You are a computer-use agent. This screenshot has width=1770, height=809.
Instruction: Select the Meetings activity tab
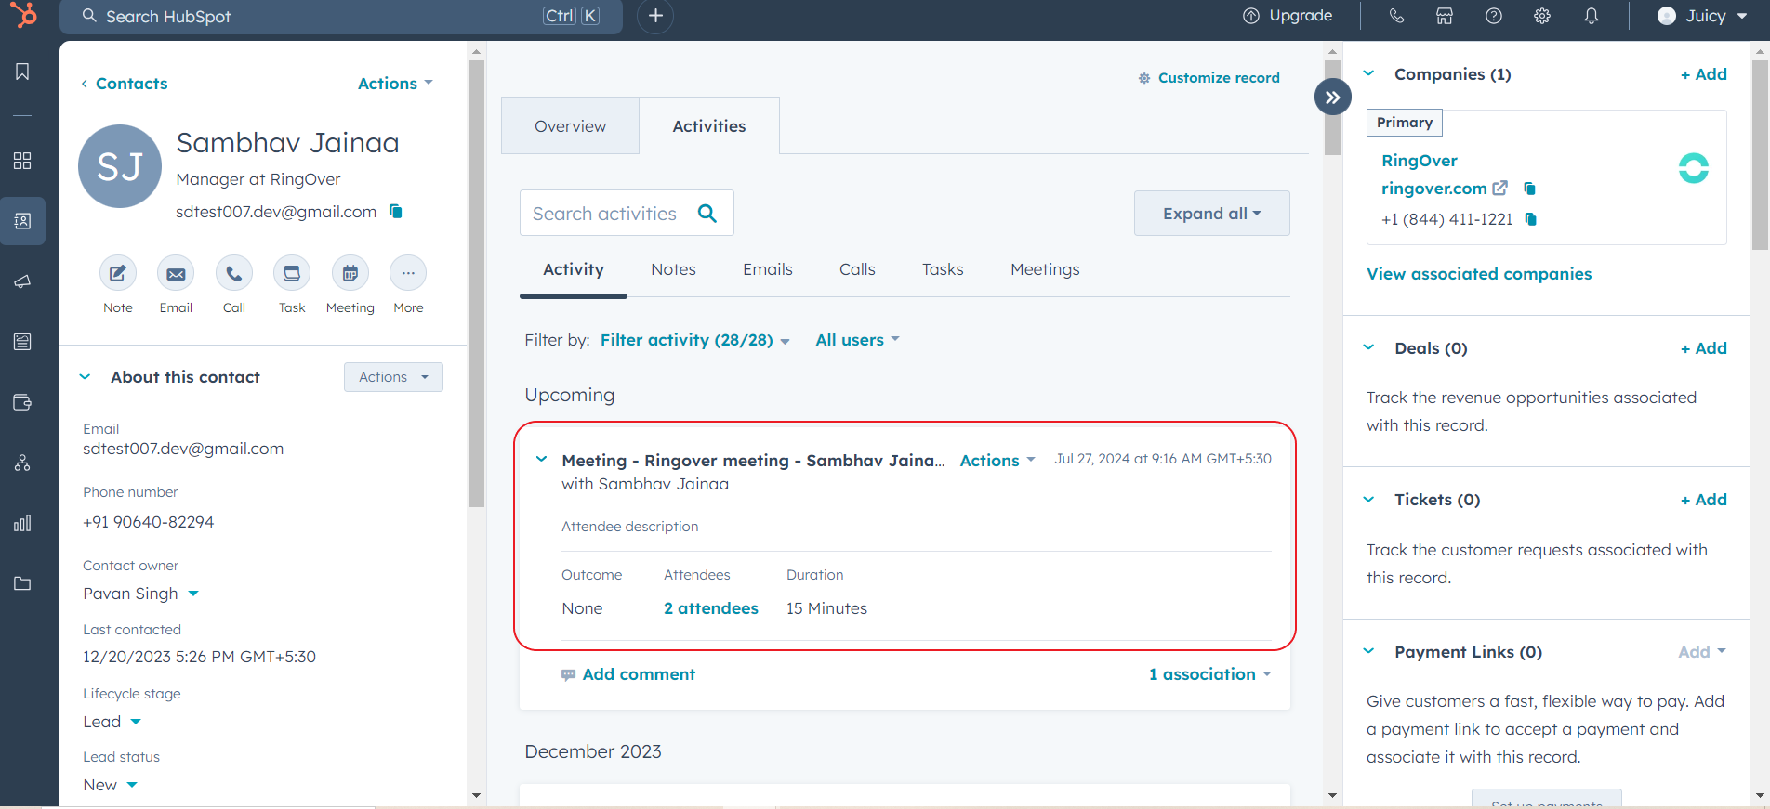1045,269
